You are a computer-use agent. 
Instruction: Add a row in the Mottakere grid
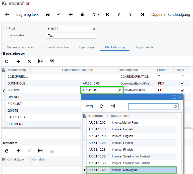coord(18,151)
